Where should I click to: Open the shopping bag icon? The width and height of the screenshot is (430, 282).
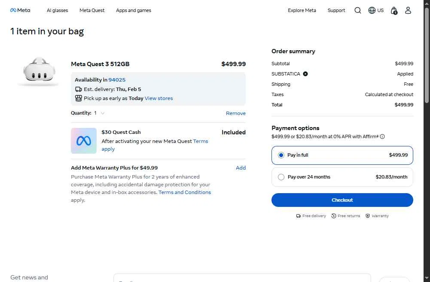pos(394,11)
